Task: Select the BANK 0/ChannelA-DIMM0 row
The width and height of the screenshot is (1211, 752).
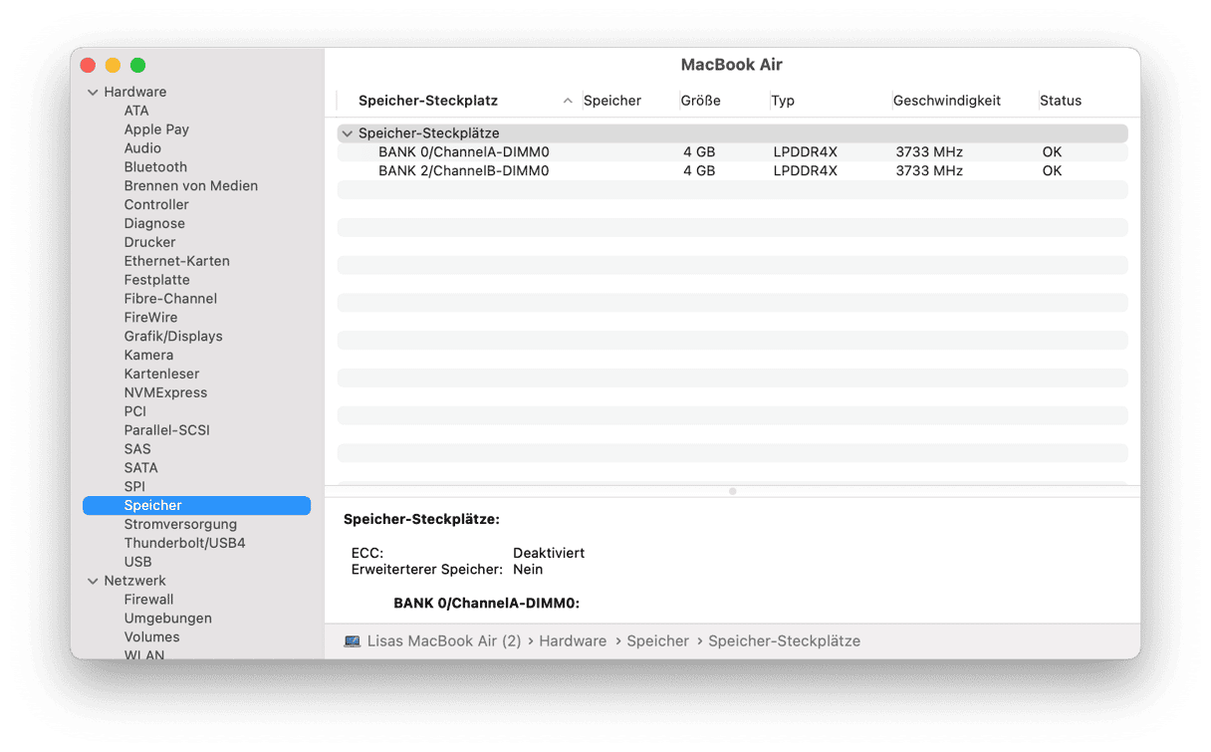Action: [x=463, y=152]
